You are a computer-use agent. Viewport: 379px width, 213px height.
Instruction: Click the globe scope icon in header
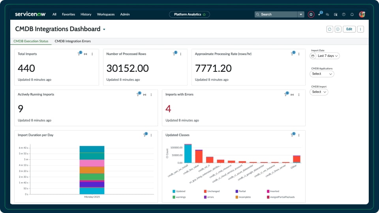pos(311,15)
